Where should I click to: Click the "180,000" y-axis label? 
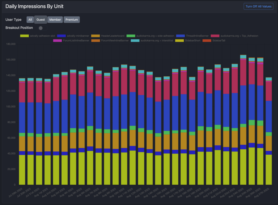(x=11, y=44)
